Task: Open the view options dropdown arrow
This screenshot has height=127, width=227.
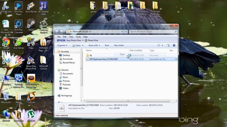Action: (162, 46)
